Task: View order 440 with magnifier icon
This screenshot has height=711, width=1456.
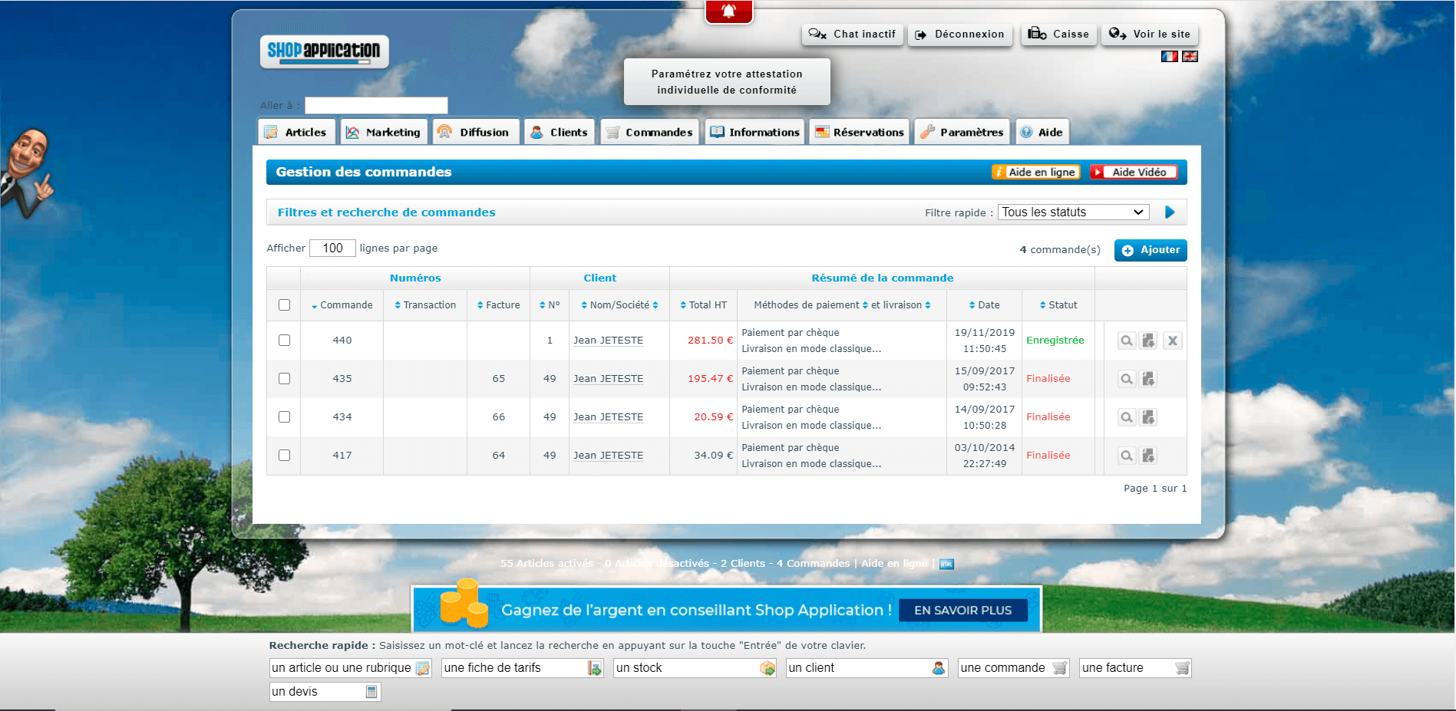Action: [x=1126, y=341]
